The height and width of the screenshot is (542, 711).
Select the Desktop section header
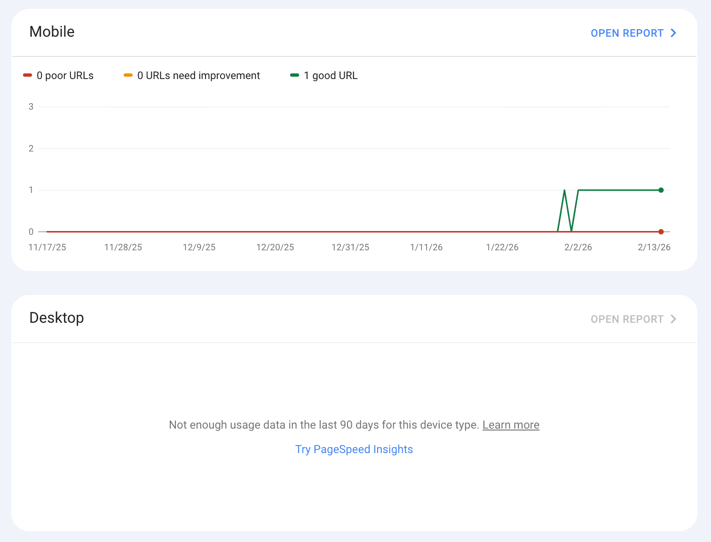click(56, 318)
